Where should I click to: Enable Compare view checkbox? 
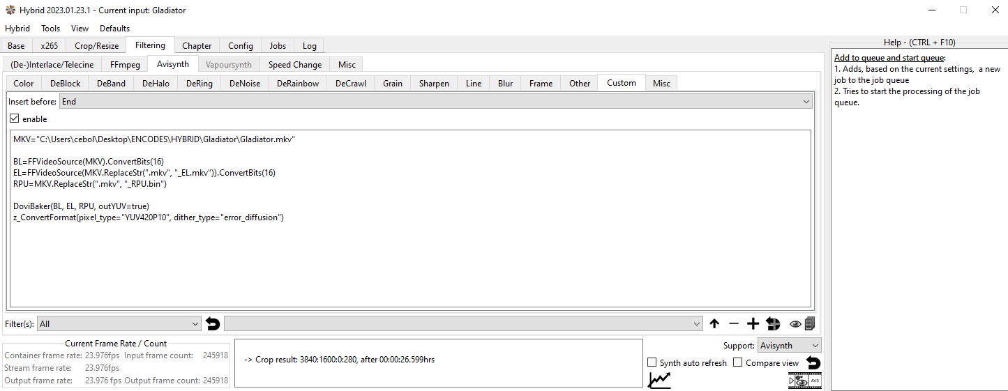pyautogui.click(x=738, y=362)
